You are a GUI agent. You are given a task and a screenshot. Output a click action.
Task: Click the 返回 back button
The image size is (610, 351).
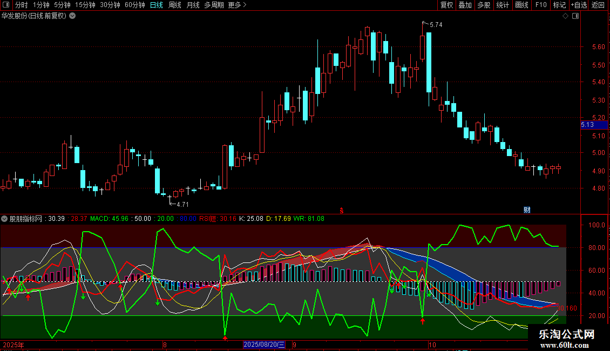598,5
